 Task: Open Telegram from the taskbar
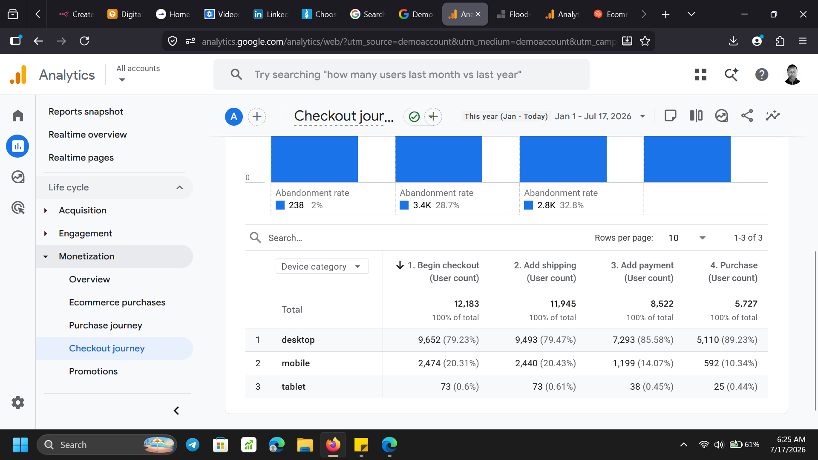tap(193, 445)
